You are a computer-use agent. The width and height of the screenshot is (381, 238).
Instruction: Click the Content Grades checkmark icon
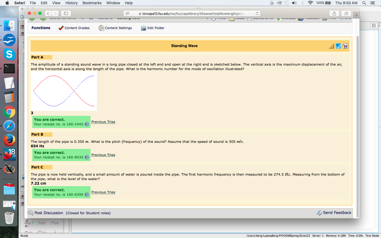point(61,28)
